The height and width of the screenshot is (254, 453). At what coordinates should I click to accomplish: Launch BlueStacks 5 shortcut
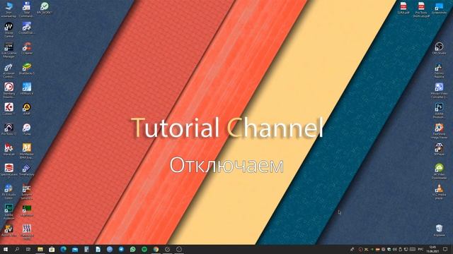[27, 69]
